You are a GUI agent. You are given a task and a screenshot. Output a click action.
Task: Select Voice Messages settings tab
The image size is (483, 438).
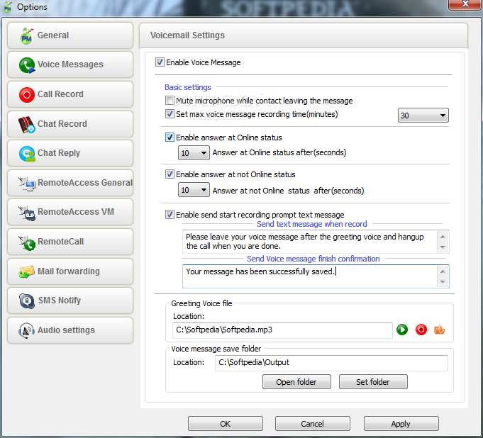70,65
